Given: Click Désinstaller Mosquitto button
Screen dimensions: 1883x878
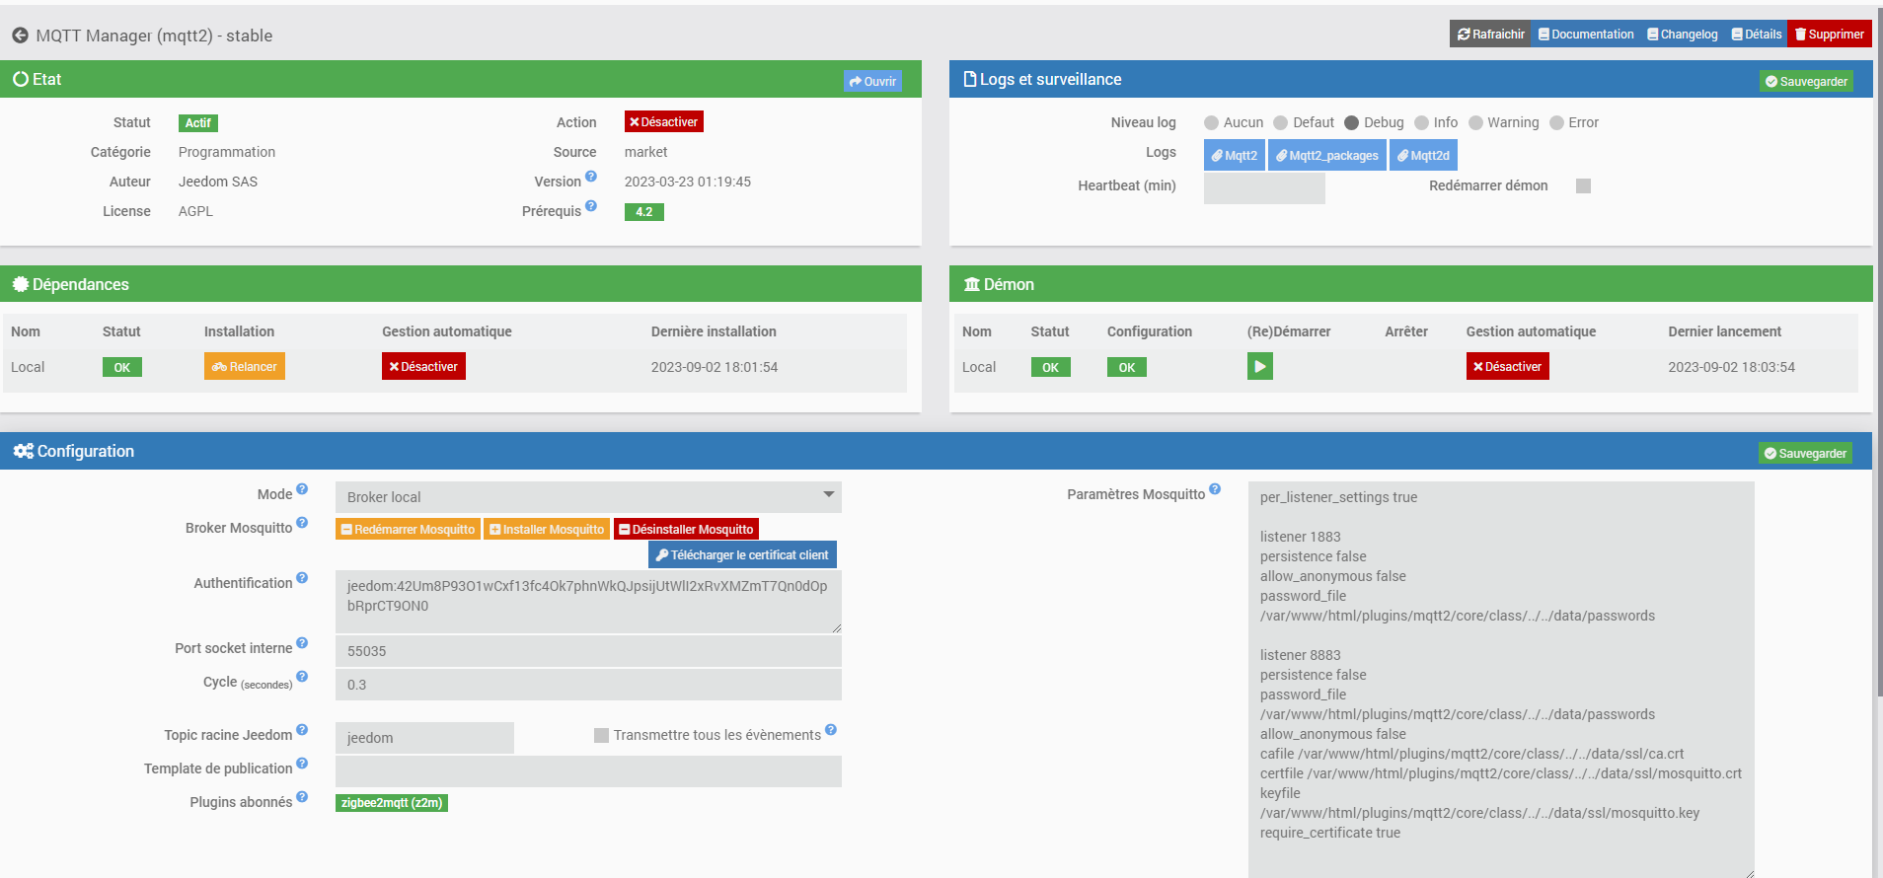Looking at the screenshot, I should click(686, 530).
